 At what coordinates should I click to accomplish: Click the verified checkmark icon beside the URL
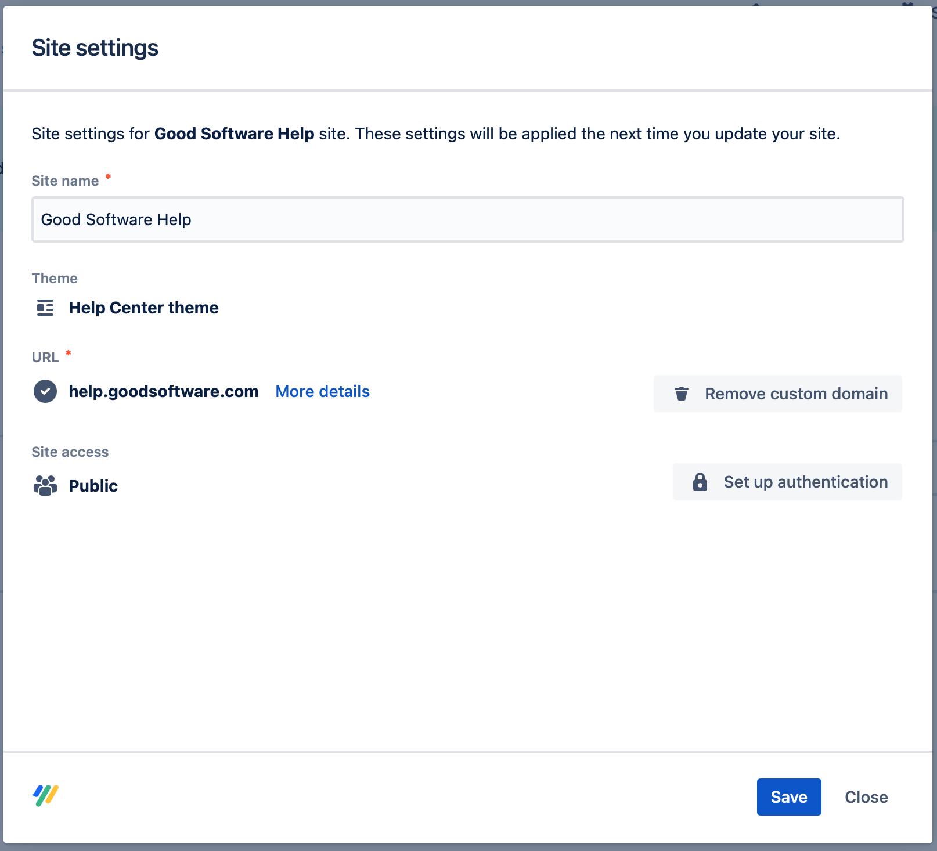(45, 391)
